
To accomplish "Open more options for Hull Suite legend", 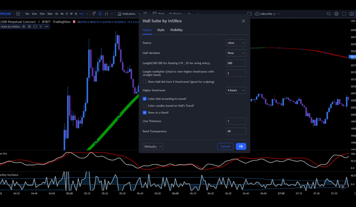I will (x=47, y=26).
